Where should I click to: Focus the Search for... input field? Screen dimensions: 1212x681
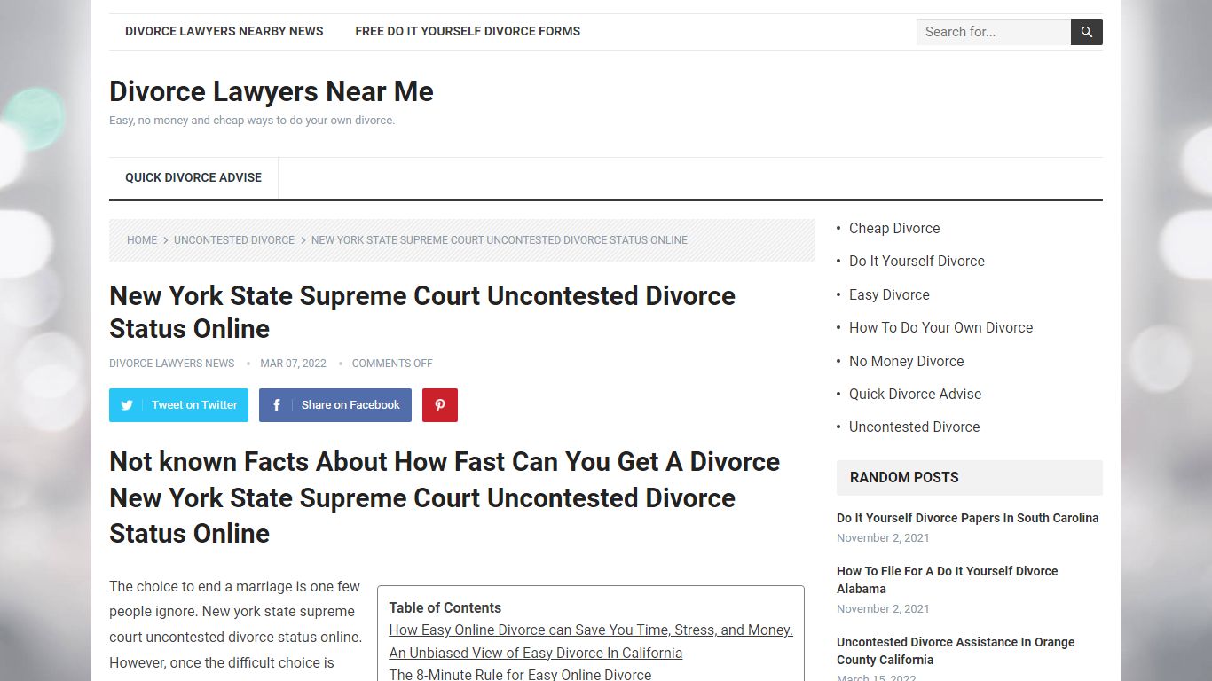[993, 32]
